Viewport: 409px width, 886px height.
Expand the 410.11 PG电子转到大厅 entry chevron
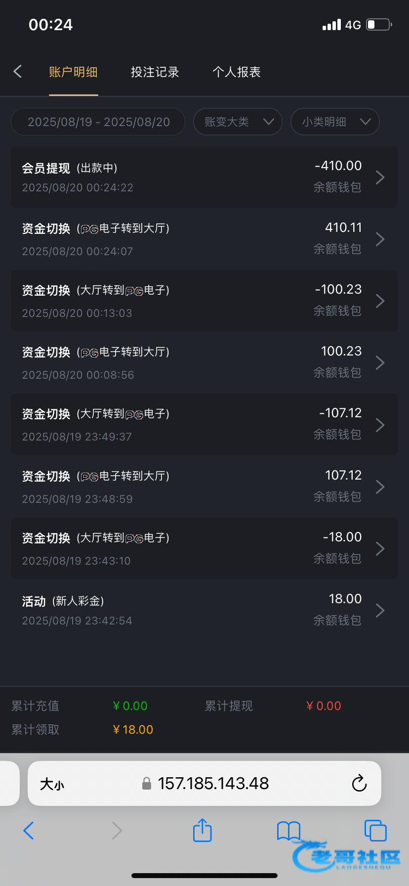click(x=380, y=239)
